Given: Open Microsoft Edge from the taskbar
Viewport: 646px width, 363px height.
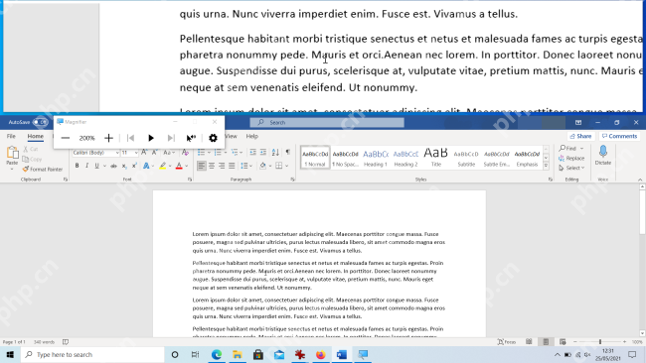Looking at the screenshot, I should pyautogui.click(x=217, y=354).
